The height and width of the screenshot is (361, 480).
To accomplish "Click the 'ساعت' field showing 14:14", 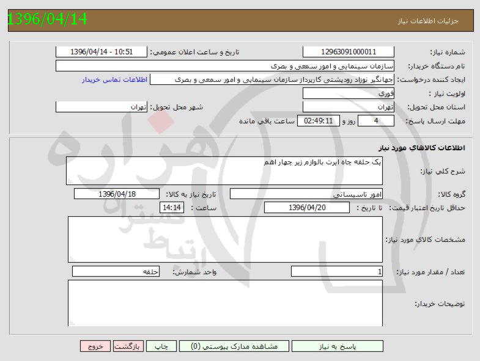I will 171,208.
